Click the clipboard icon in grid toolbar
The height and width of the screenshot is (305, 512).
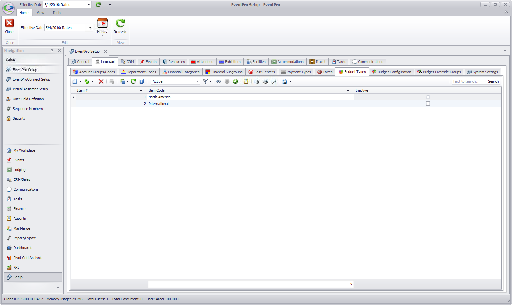(x=246, y=81)
